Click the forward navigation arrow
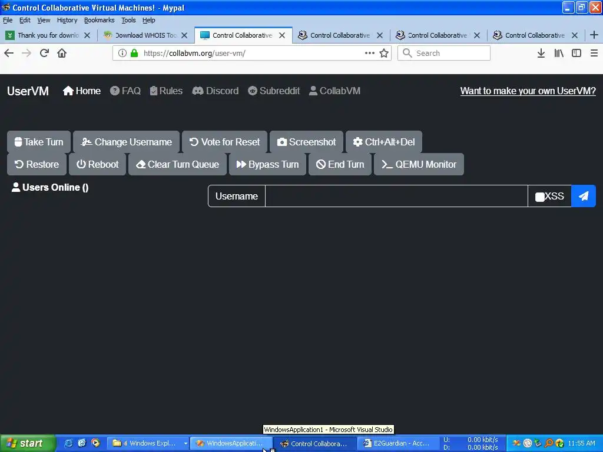The width and height of the screenshot is (603, 452). click(26, 53)
